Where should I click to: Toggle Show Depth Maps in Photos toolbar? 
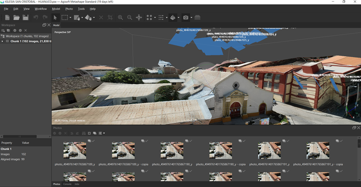click(95, 133)
